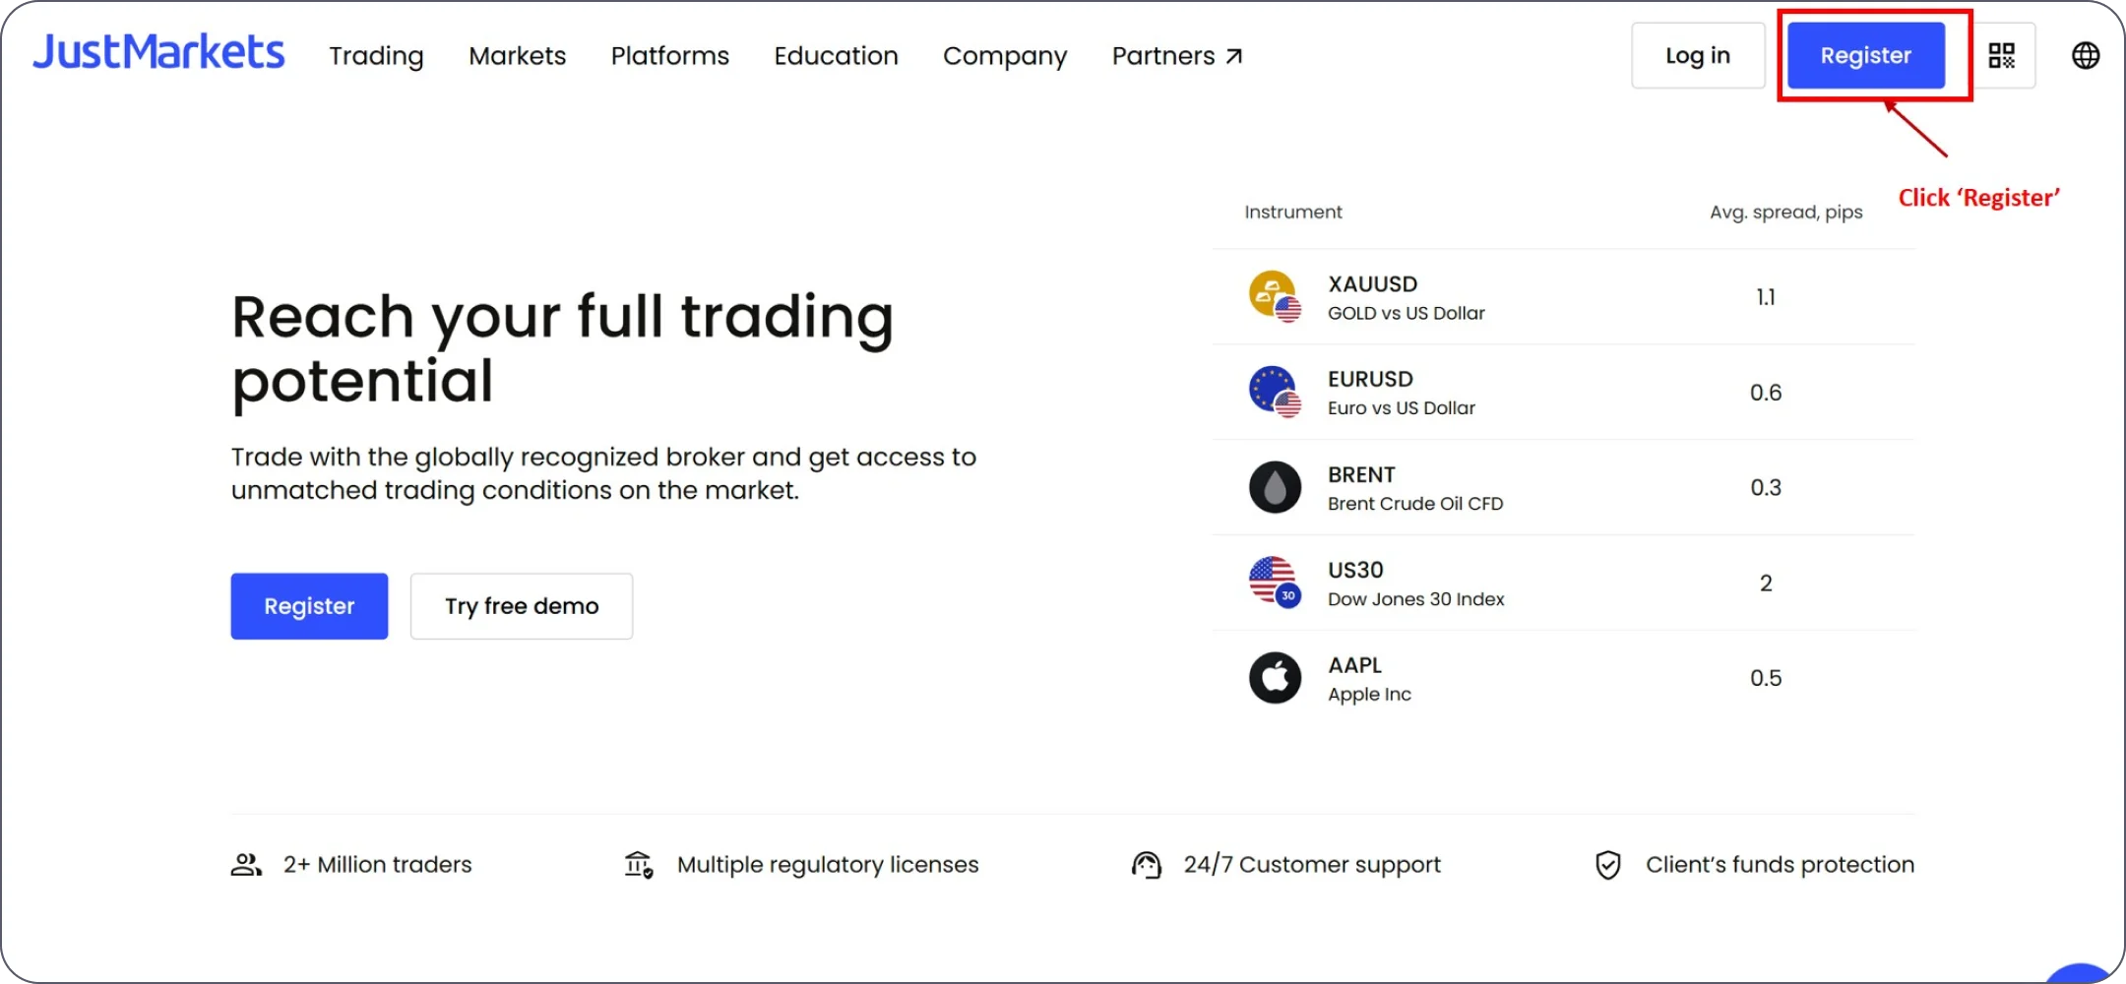Screen dimensions: 2126x984
Task: Open the Company menu
Action: (1004, 56)
